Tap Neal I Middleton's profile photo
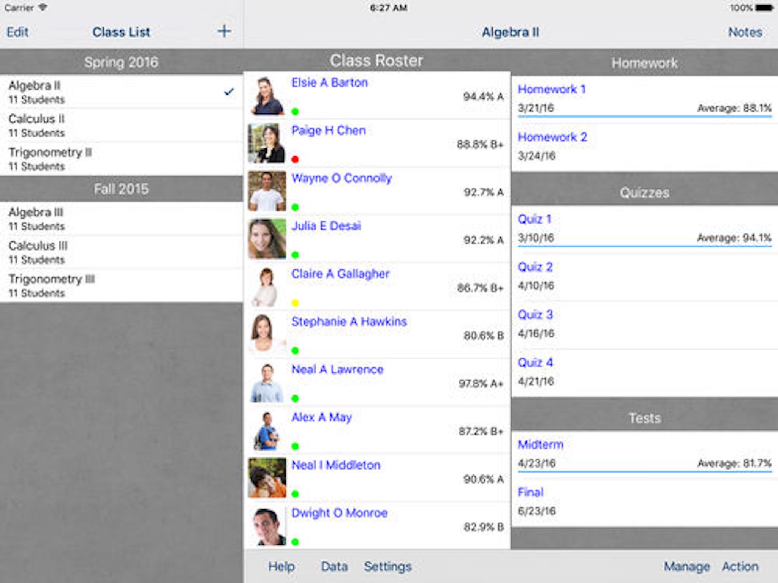This screenshot has width=778, height=583. [267, 478]
